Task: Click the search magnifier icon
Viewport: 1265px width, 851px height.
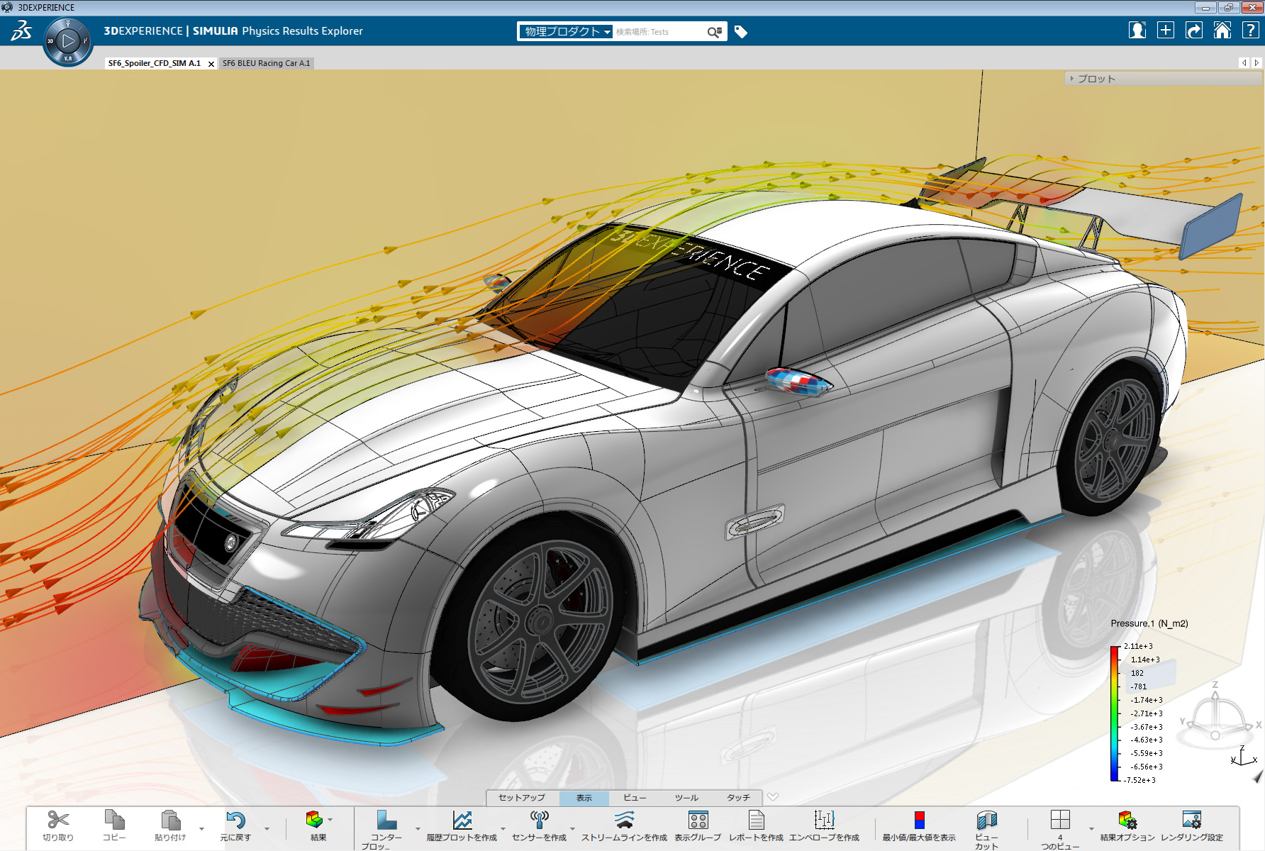Action: click(715, 32)
